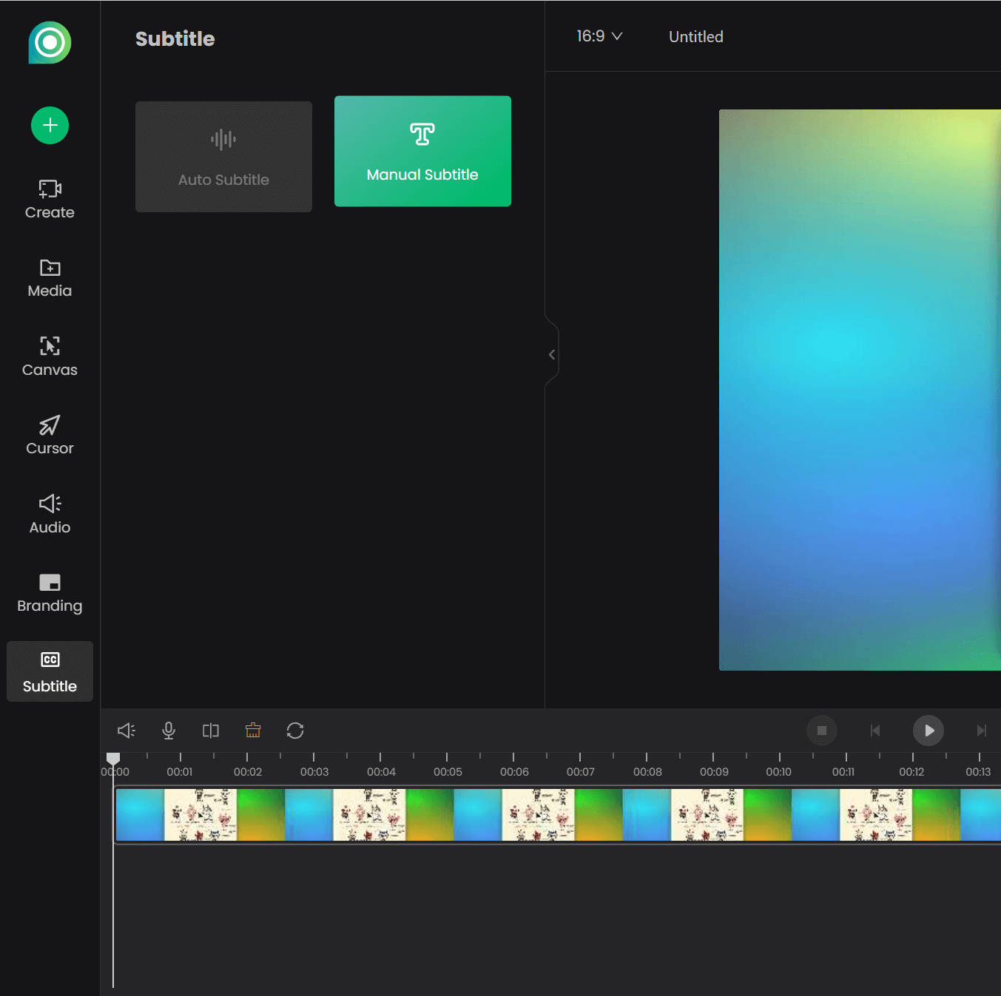Click the Manual Subtitle button
Screen dimensions: 1001x996
click(x=422, y=151)
